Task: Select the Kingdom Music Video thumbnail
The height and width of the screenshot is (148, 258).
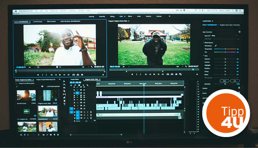Action: click(x=48, y=96)
